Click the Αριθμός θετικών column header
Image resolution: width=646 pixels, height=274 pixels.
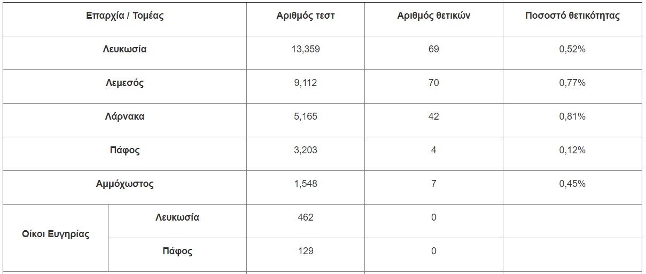(433, 16)
